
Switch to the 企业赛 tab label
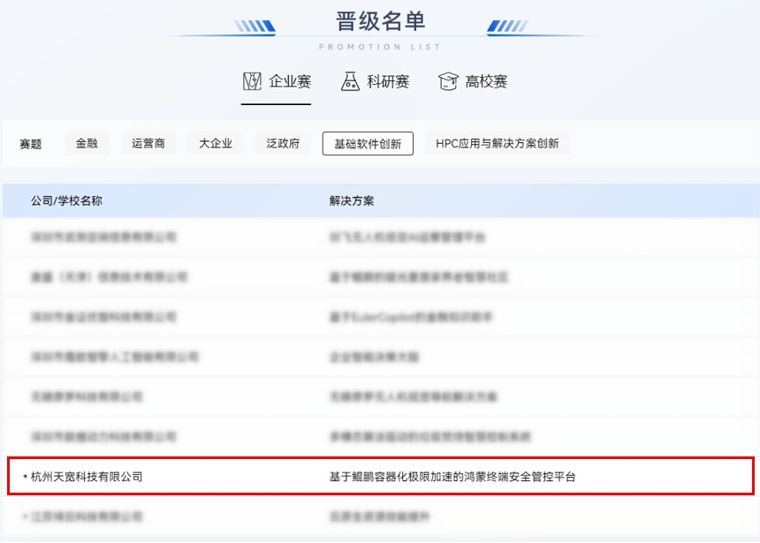(x=290, y=82)
